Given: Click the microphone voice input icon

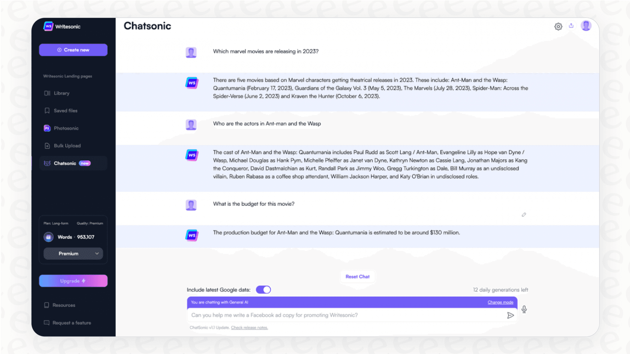Looking at the screenshot, I should 524,309.
